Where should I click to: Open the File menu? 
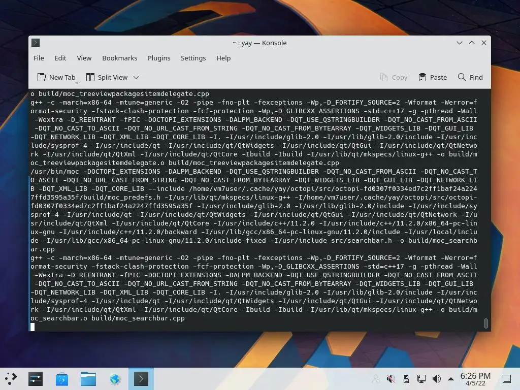[x=39, y=58]
